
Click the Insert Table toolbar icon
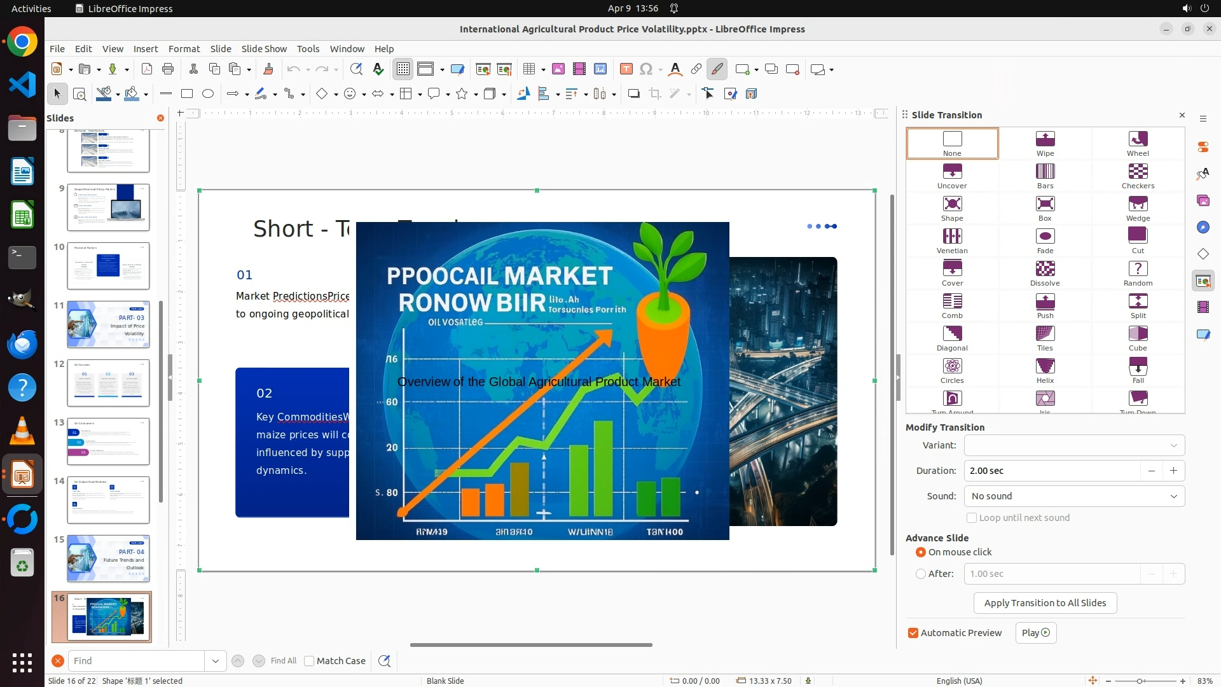(528, 69)
